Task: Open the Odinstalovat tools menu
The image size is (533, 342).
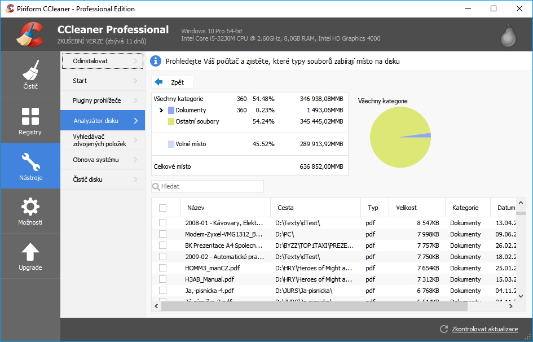Action: click(103, 61)
